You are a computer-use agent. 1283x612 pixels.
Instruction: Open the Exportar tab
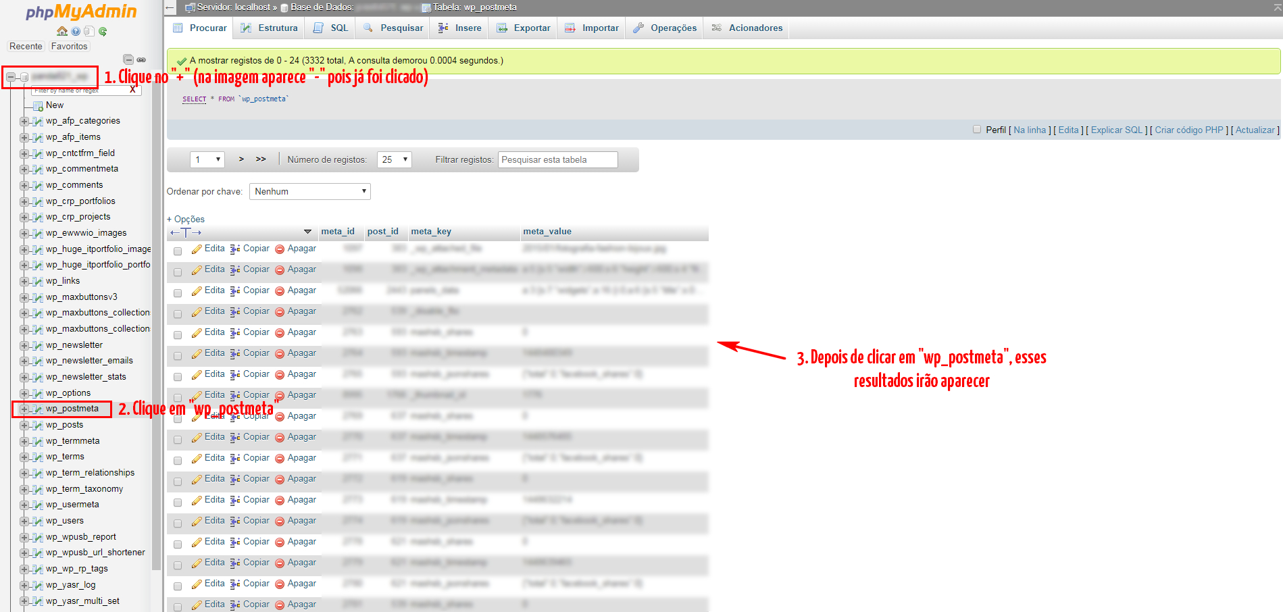(524, 28)
